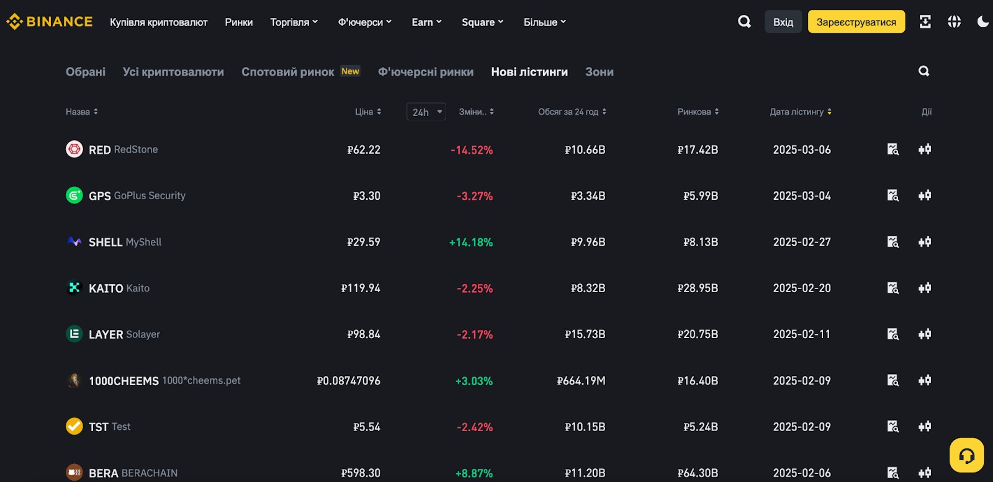Click listing date 2025-02-20
The height and width of the screenshot is (482, 993).
tap(802, 288)
